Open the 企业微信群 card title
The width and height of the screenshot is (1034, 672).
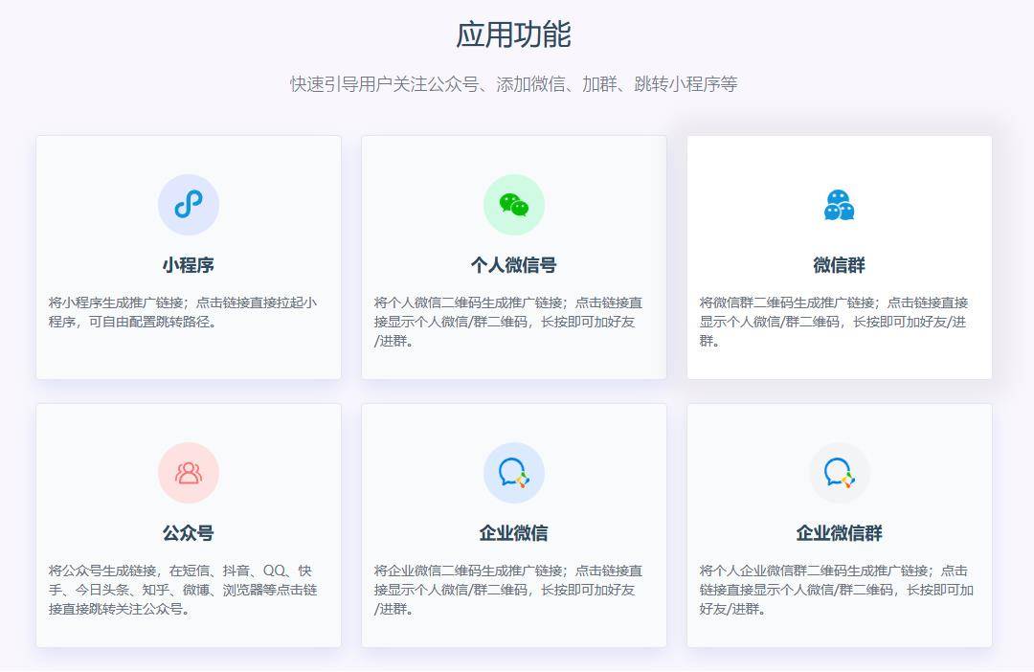(x=839, y=533)
